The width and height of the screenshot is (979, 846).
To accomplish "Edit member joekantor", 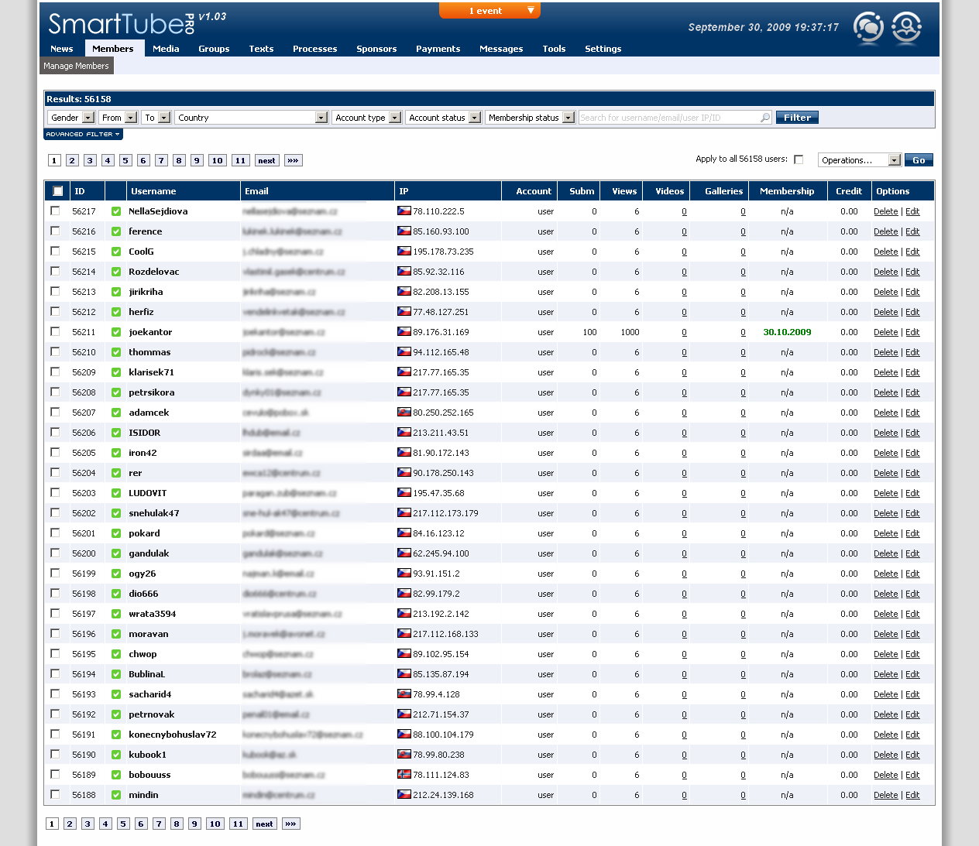I will 912,332.
